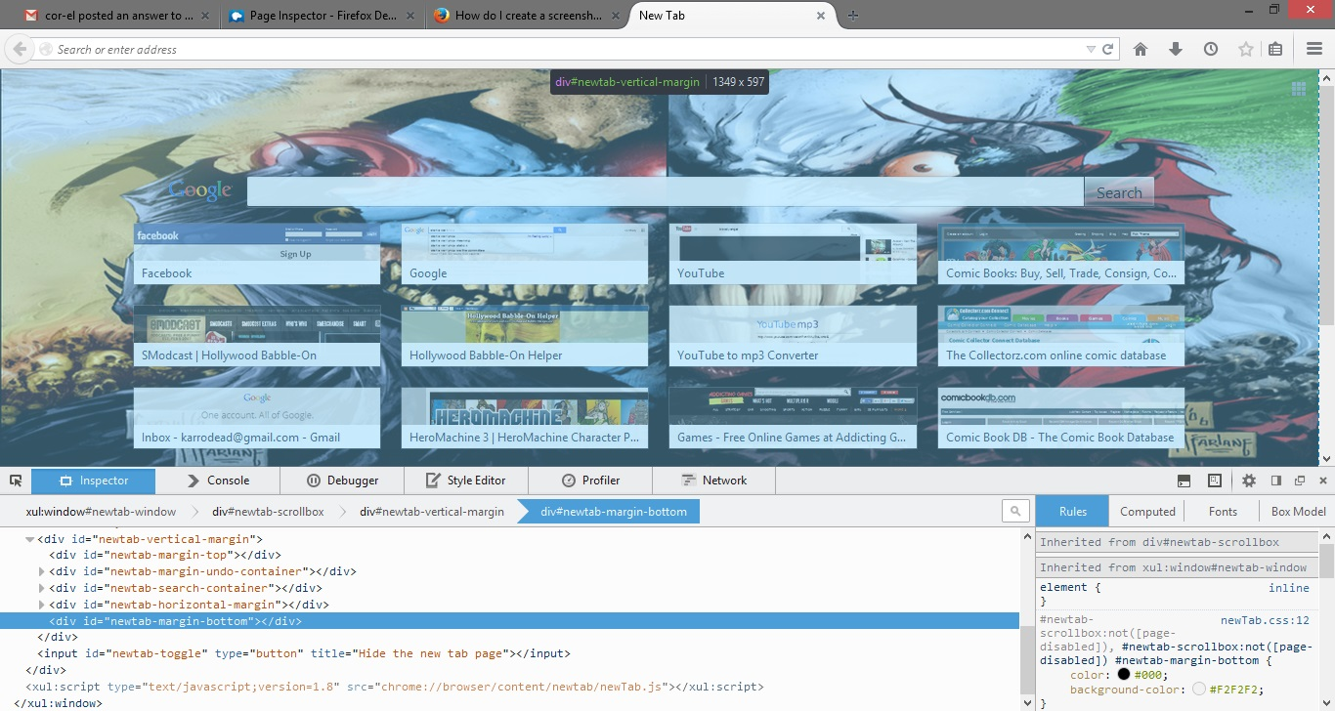Click the new tab page grid toggle icon
Viewport: 1335px width, 711px height.
[x=1299, y=89]
